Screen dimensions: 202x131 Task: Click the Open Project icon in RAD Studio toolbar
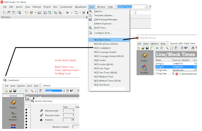tap(31, 13)
